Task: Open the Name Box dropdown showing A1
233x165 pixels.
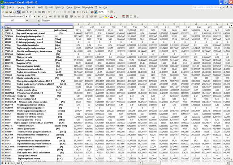Action: pos(27,21)
